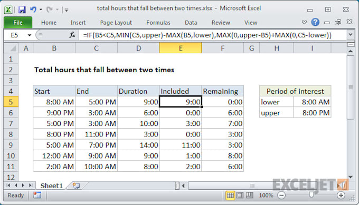Click the vertical split box above scrollbar
Image resolution: width=359 pixels, height=205 pixels.
coord(351,44)
